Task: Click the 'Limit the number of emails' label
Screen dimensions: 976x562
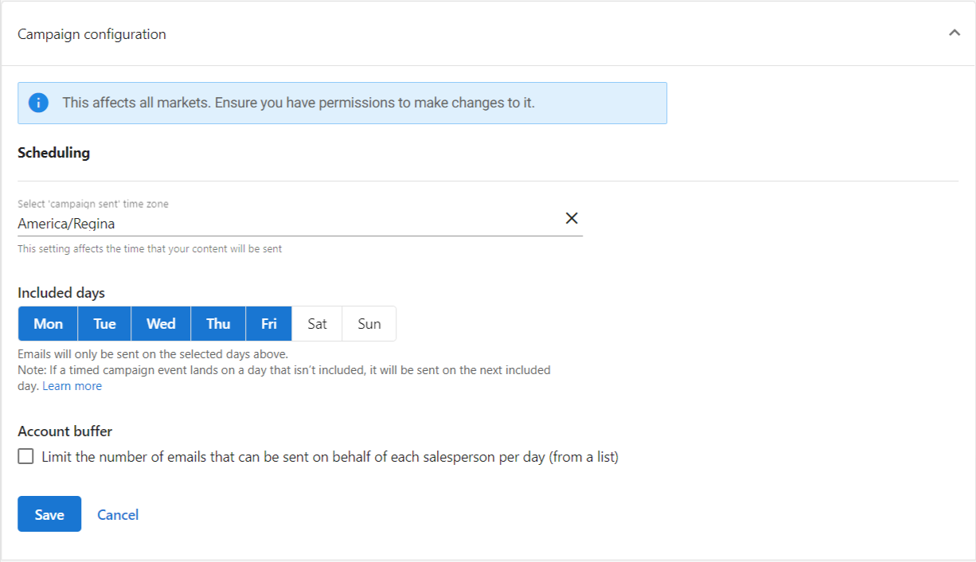Action: [330, 457]
